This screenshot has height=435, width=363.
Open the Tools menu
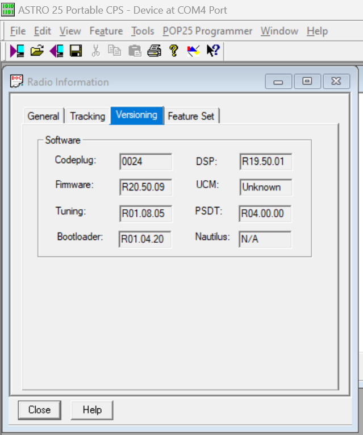coord(143,31)
